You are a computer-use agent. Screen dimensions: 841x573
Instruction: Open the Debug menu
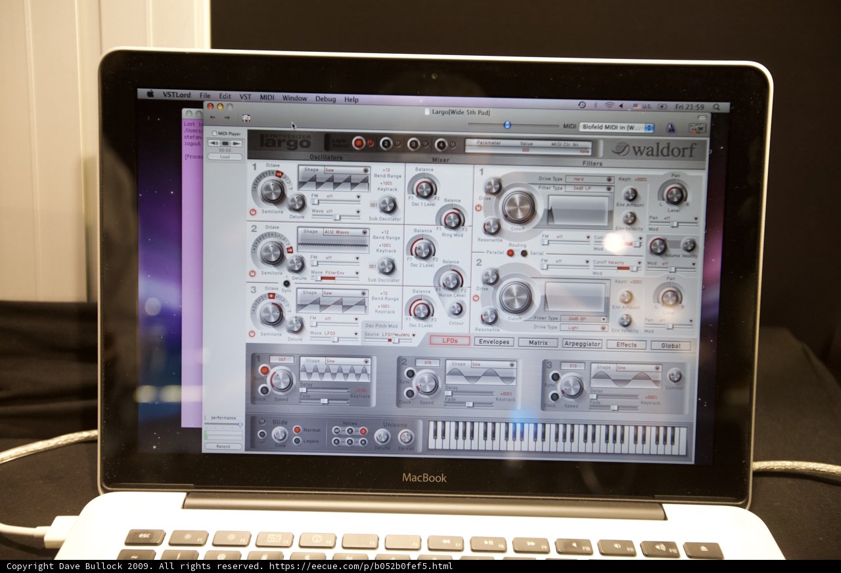click(325, 98)
